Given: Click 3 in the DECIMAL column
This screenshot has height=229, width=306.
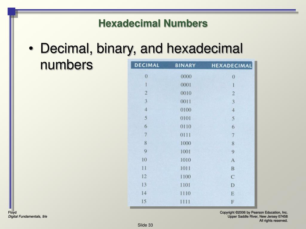Looking at the screenshot, I should (146, 101).
